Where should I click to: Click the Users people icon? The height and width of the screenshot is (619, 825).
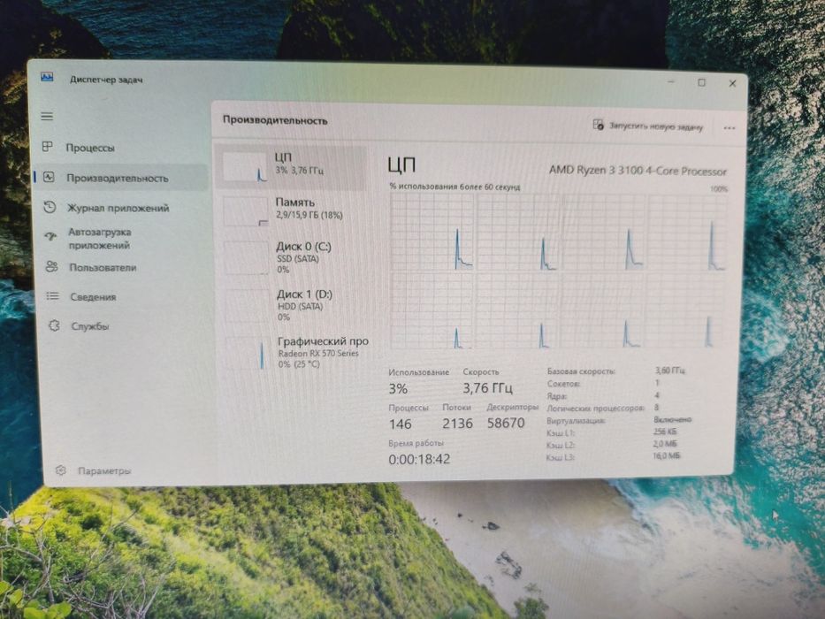click(51, 267)
